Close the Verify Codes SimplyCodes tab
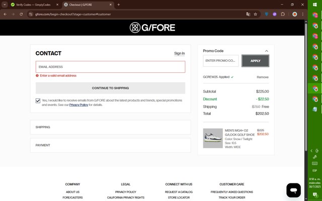 [57, 5]
